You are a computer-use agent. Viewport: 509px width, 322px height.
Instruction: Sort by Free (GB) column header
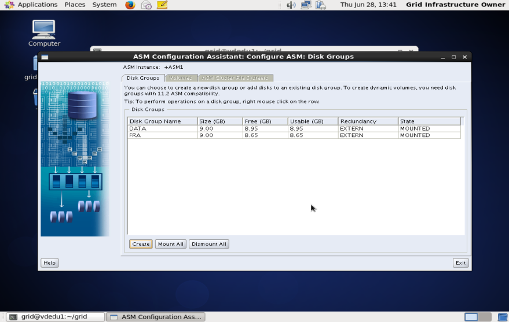coord(265,121)
